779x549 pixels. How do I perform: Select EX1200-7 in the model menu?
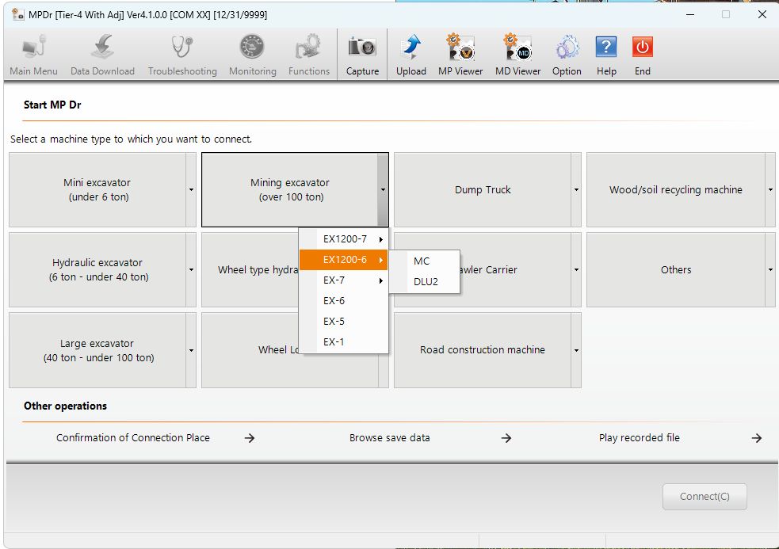343,239
